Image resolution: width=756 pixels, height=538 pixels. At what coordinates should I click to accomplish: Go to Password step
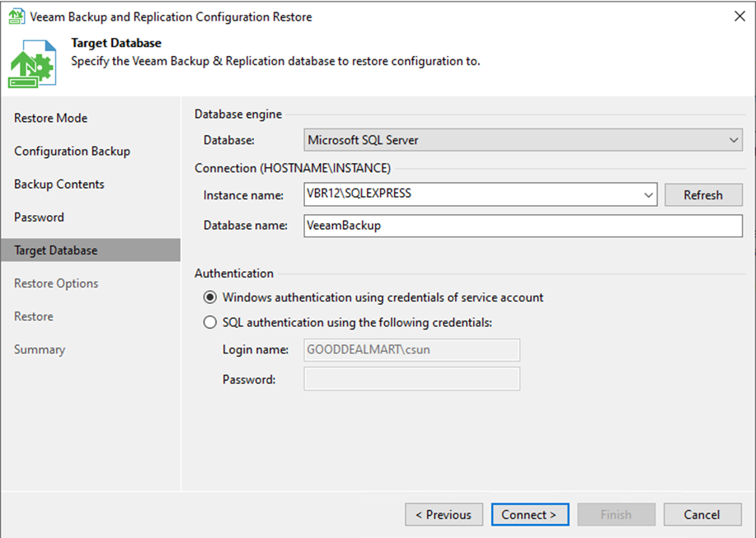39,218
